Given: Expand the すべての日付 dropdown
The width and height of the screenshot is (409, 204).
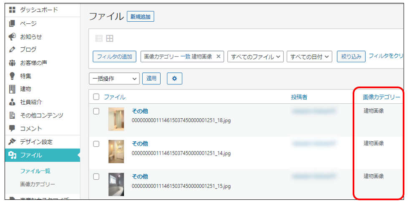Looking at the screenshot, I should pos(309,56).
